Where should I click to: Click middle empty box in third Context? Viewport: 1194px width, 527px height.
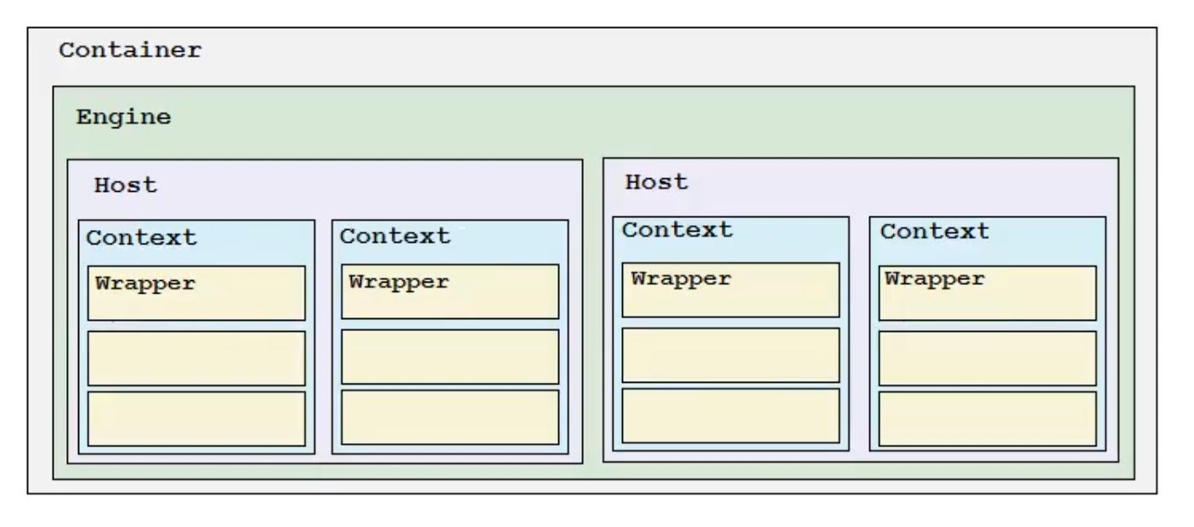click(730, 355)
